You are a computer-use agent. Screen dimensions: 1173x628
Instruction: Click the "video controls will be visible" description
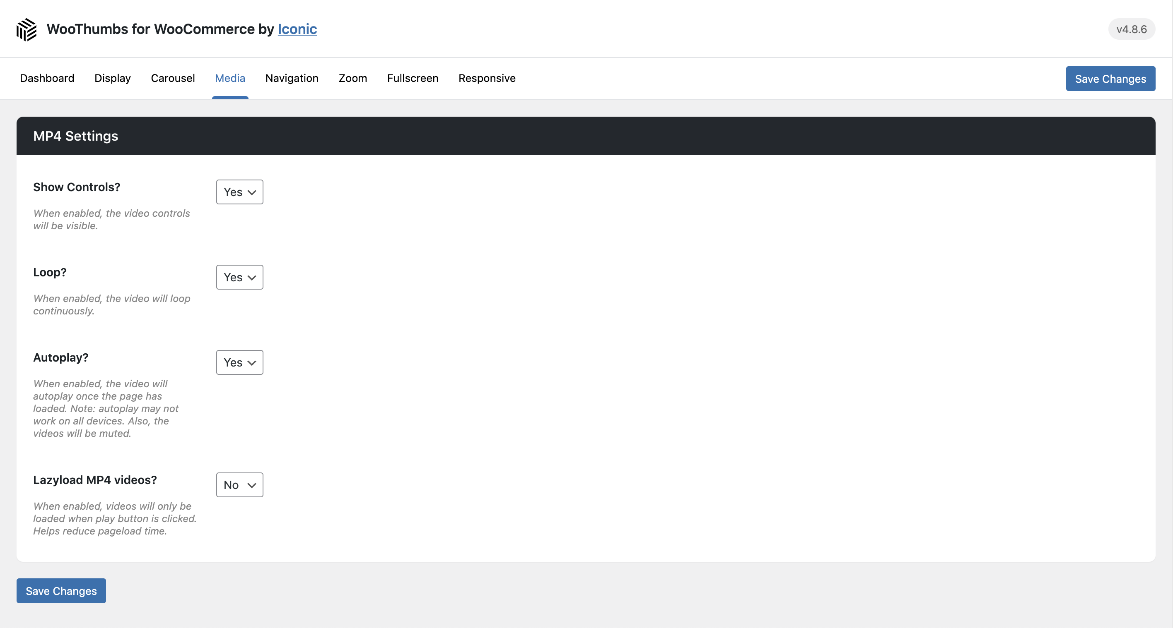pos(111,219)
